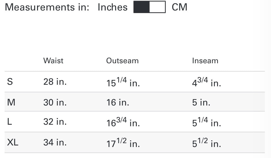Select the S size row label
This screenshot has height=158, width=271.
(10, 82)
